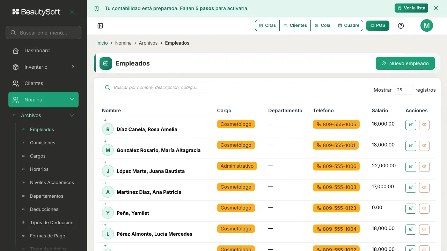The image size is (447, 251).
Task: Collapse the Nómina menu chevron
Action: click(72, 100)
